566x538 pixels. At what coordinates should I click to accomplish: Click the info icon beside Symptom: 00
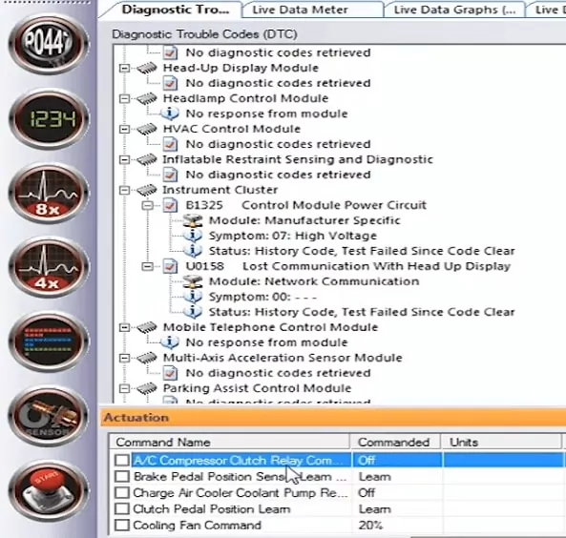193,297
